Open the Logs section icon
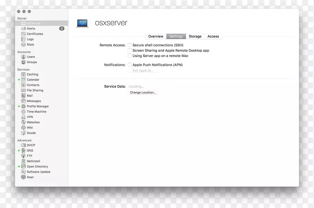The height and width of the screenshot is (208, 314). [24, 39]
